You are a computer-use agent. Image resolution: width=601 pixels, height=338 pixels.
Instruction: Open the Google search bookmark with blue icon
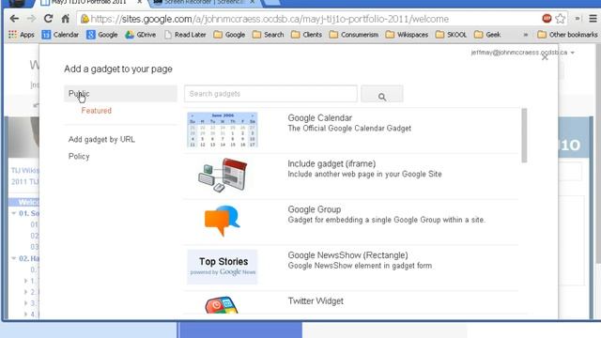click(102, 35)
